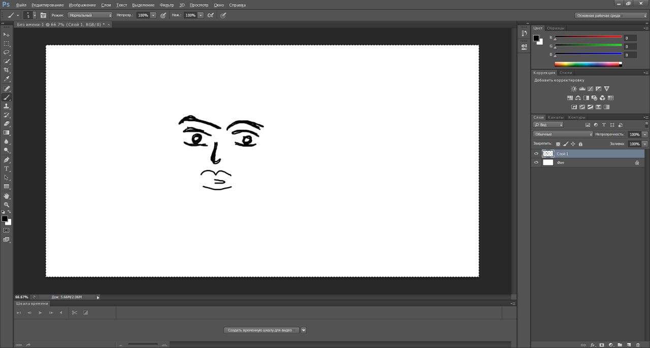Create a new layer in Layers panel
This screenshot has height=348, width=650.
tap(629, 345)
